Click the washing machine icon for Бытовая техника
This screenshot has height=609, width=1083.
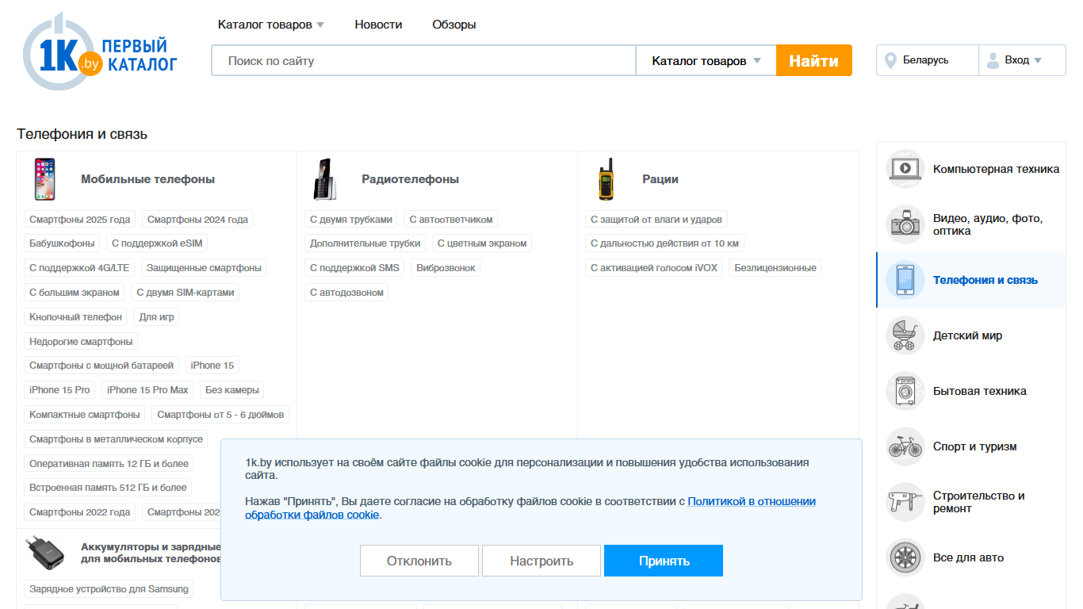click(x=905, y=391)
